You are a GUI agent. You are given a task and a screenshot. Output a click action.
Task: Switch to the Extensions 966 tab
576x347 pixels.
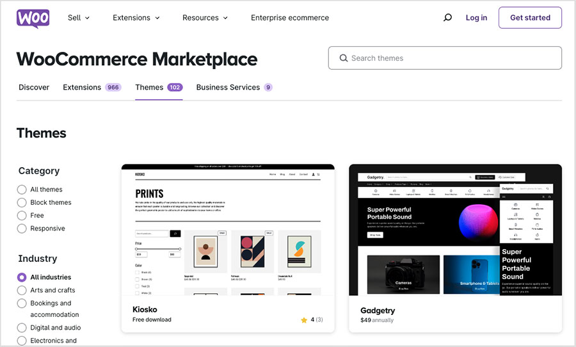pyautogui.click(x=92, y=88)
